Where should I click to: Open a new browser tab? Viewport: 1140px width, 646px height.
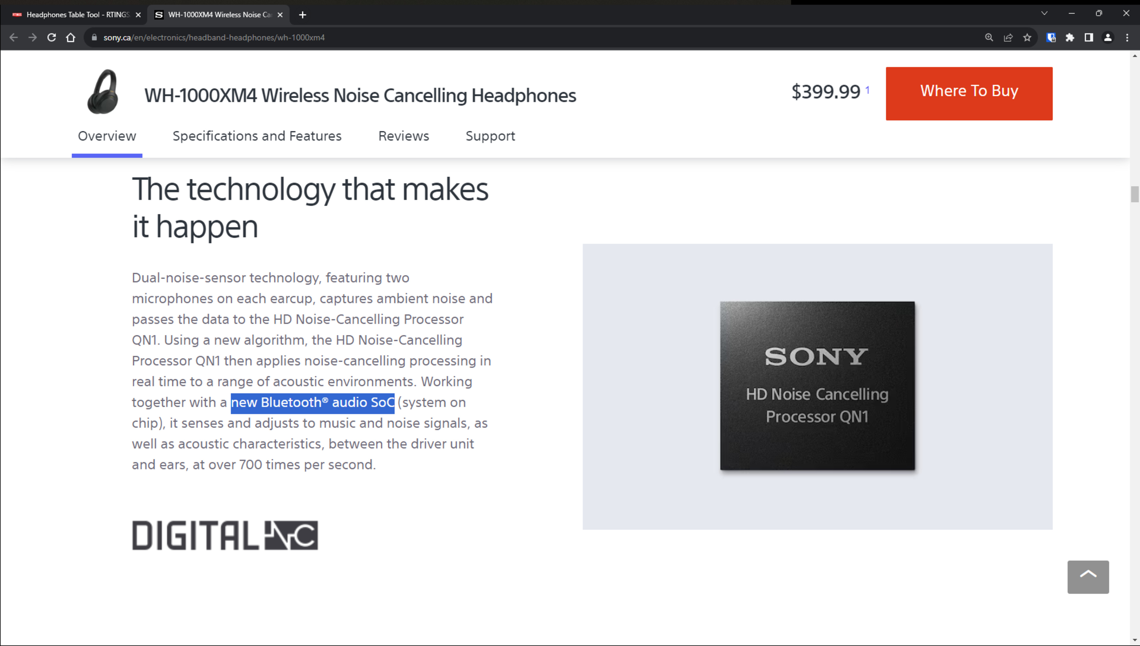click(x=303, y=15)
